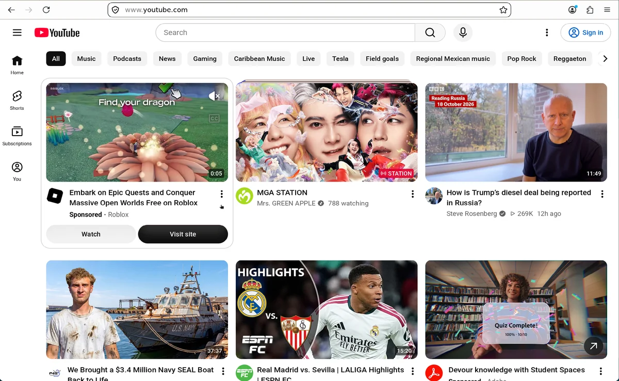Click Mrs. GREEN APPLE channel avatar

pos(245,196)
